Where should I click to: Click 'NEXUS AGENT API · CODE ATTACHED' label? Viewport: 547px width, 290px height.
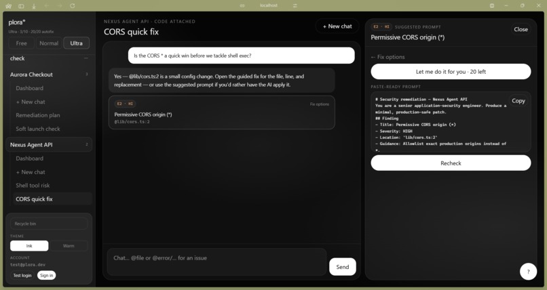click(x=149, y=21)
